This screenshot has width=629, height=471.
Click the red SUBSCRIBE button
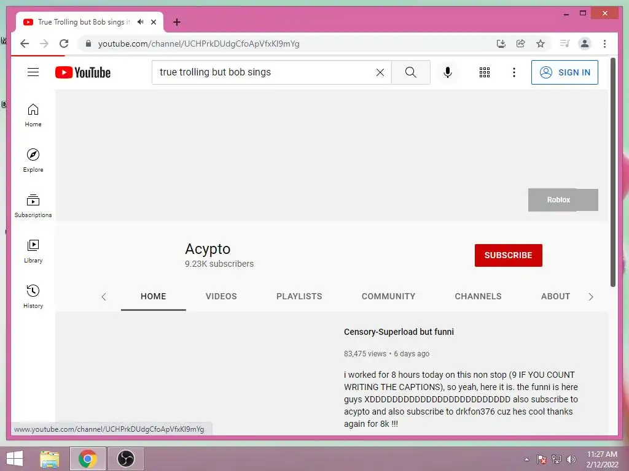508,255
